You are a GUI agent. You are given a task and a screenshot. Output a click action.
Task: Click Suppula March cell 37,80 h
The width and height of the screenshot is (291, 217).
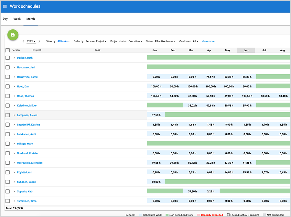point(192,191)
